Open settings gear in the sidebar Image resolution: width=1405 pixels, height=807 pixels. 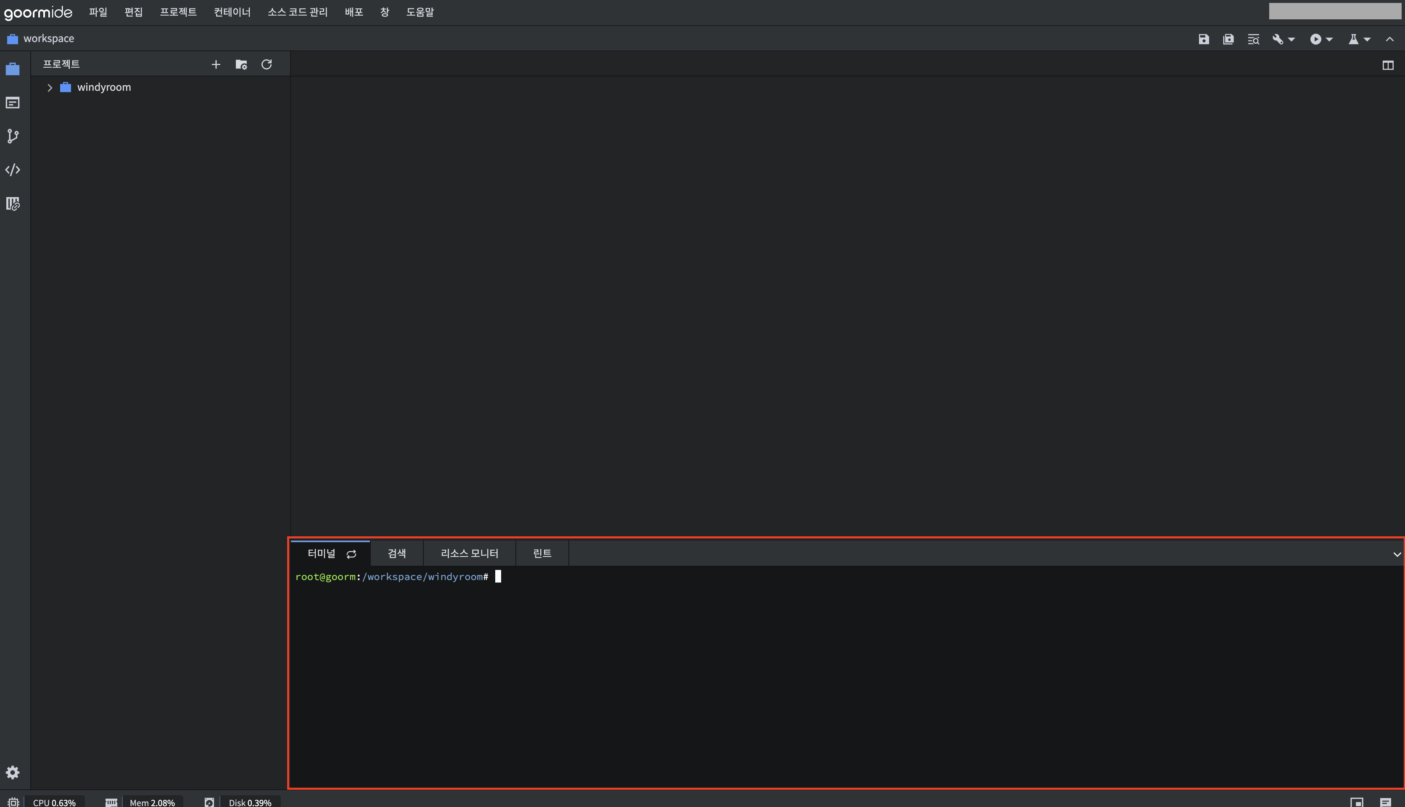[x=12, y=772]
